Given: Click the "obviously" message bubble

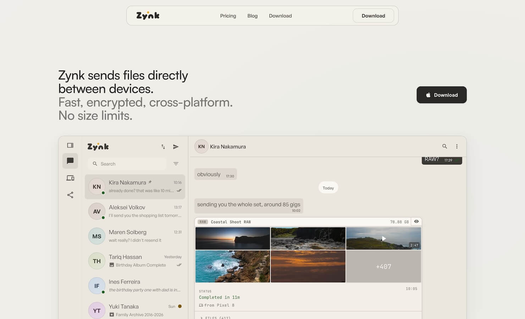Looking at the screenshot, I should (x=215, y=174).
